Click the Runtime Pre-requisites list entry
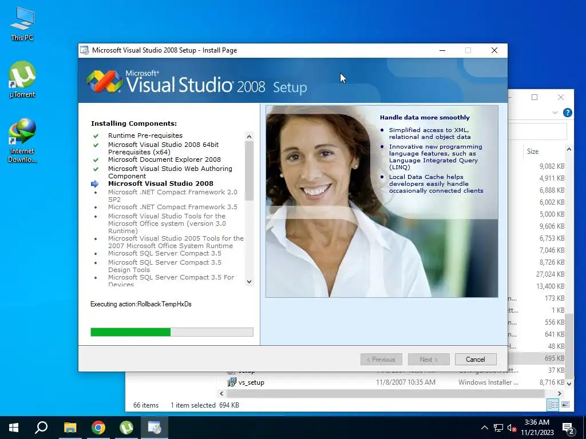Image resolution: width=586 pixels, height=439 pixels. coord(145,135)
